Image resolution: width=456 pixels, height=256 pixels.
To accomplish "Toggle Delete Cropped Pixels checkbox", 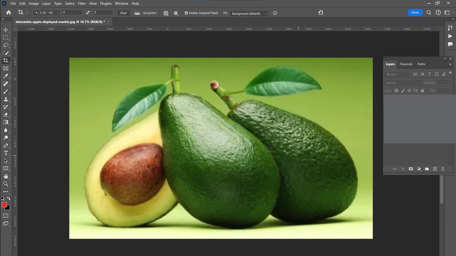I will point(186,13).
